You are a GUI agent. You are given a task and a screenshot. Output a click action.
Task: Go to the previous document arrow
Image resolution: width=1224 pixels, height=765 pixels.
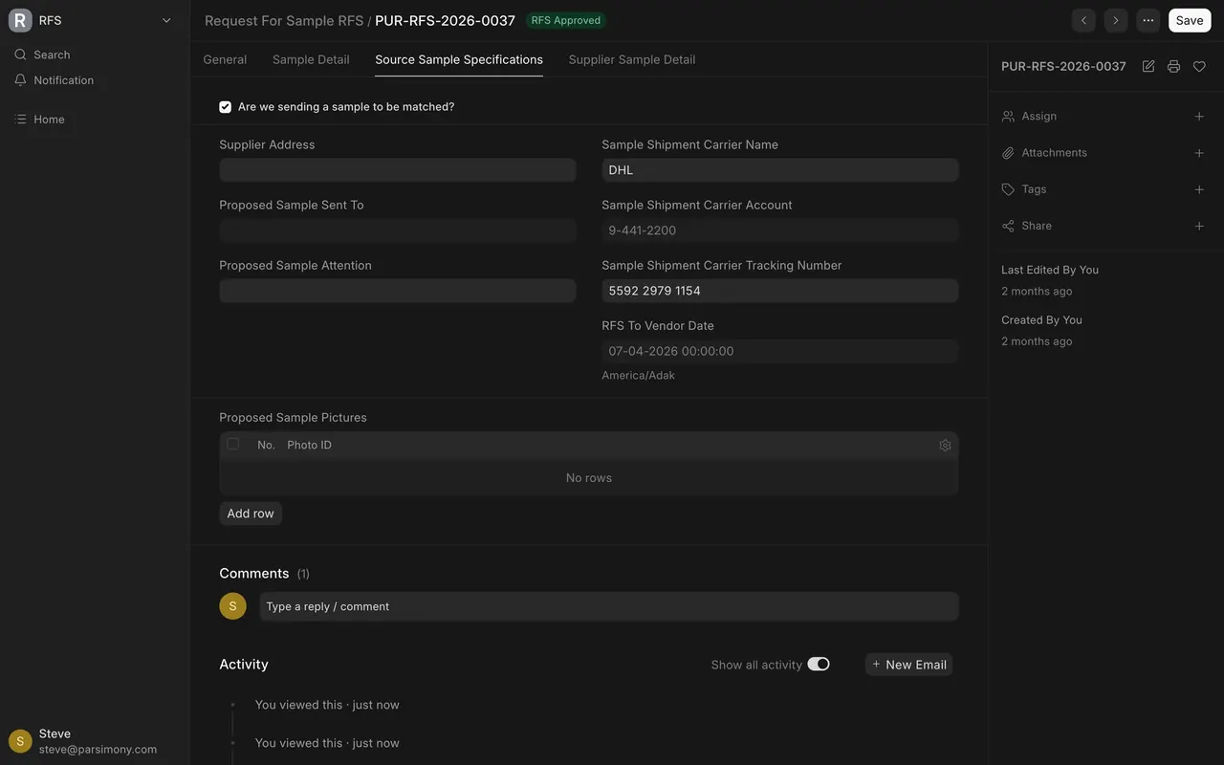[x=1083, y=20]
